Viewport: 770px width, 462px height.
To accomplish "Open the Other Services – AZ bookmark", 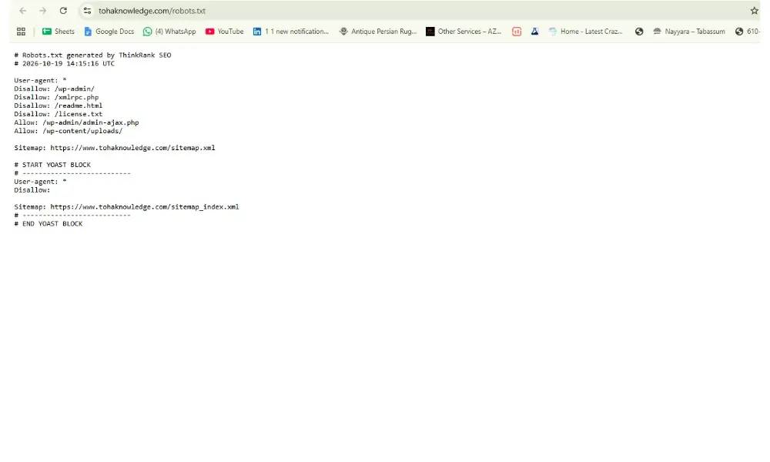I will (x=464, y=32).
